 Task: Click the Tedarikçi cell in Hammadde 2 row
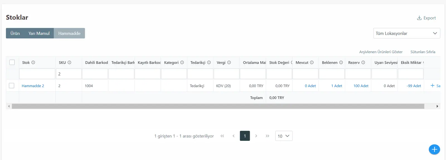(x=200, y=86)
